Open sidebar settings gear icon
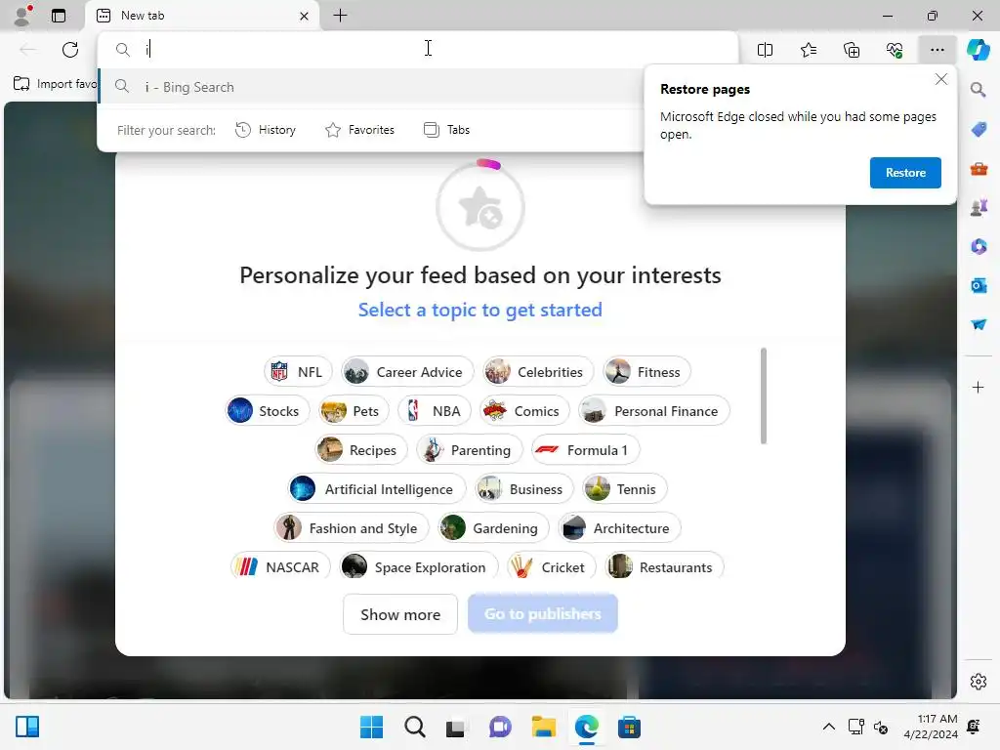 click(979, 682)
